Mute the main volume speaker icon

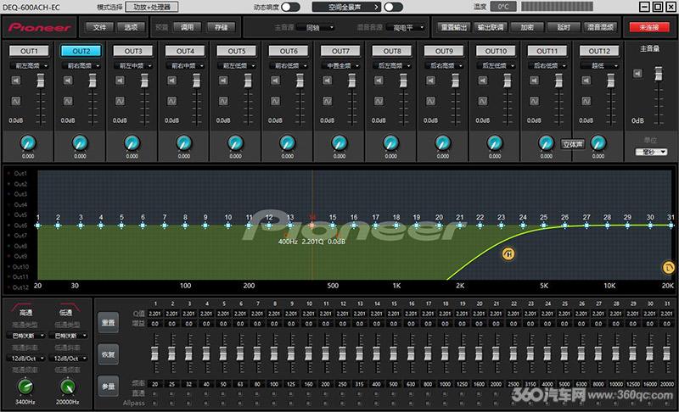(638, 74)
